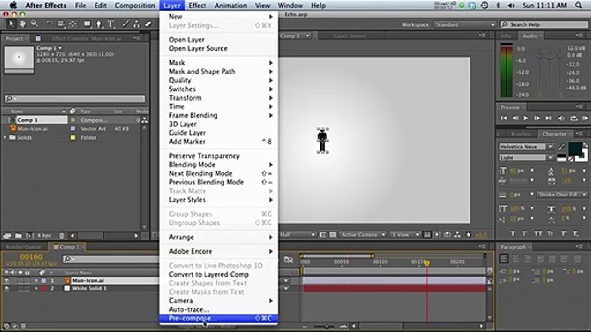This screenshot has width=591, height=332.
Task: Open the 1 View layout dropdown
Action: coord(404,235)
